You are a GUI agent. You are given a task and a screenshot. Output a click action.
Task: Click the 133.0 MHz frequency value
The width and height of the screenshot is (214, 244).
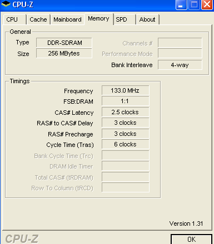pos(125,90)
